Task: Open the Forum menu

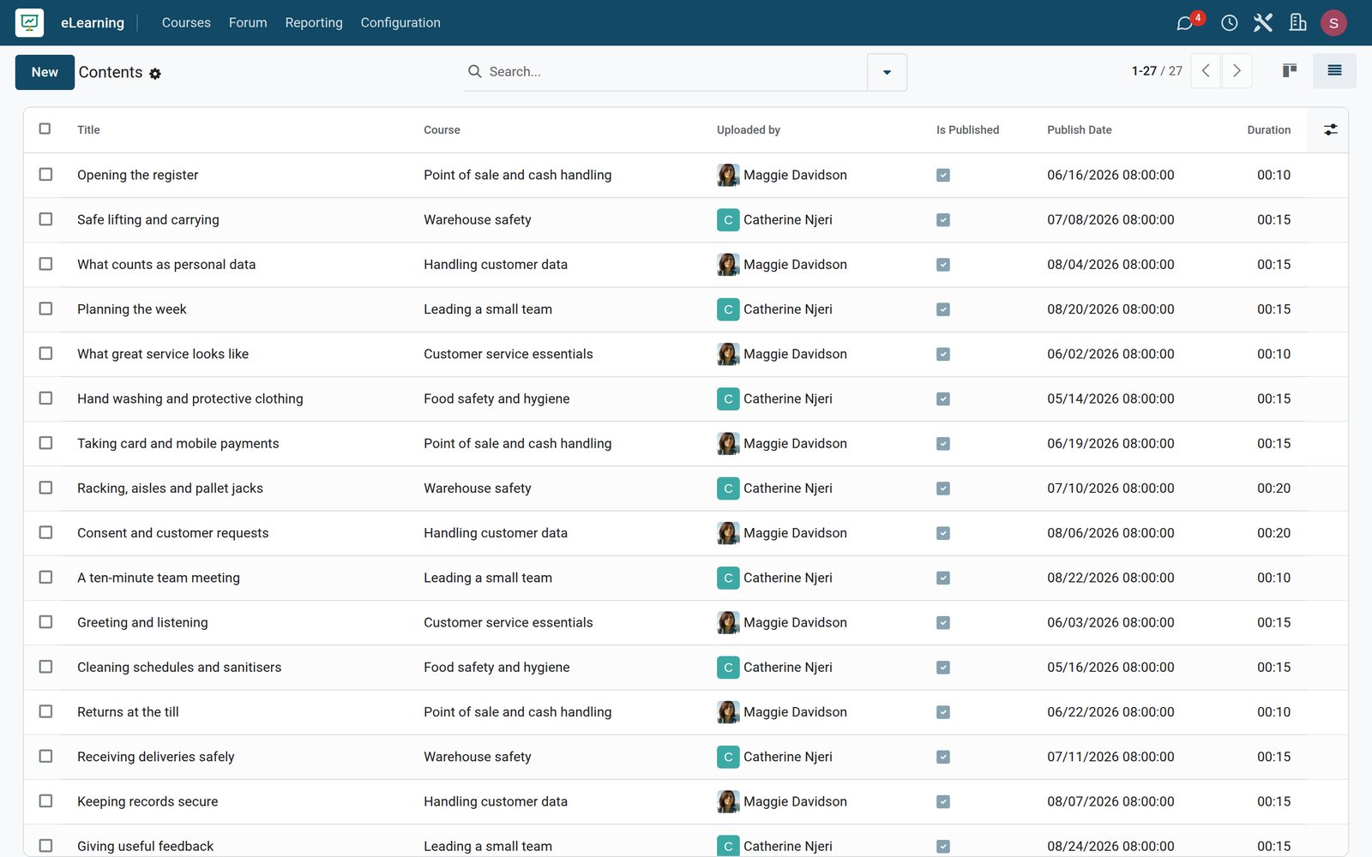Action: tap(248, 23)
